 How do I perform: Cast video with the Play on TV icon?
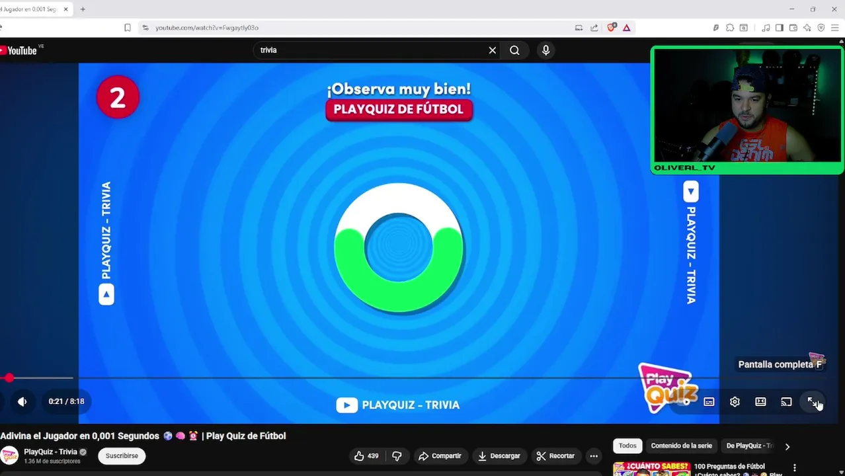786,402
